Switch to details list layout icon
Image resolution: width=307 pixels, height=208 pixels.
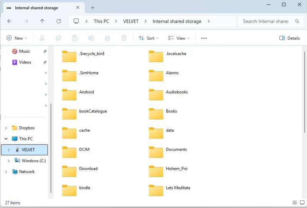coord(294,202)
